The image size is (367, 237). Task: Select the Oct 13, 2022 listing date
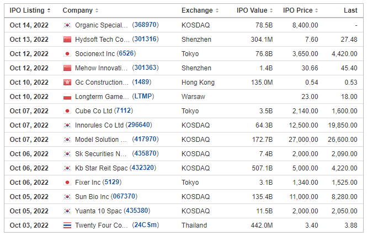coord(29,39)
